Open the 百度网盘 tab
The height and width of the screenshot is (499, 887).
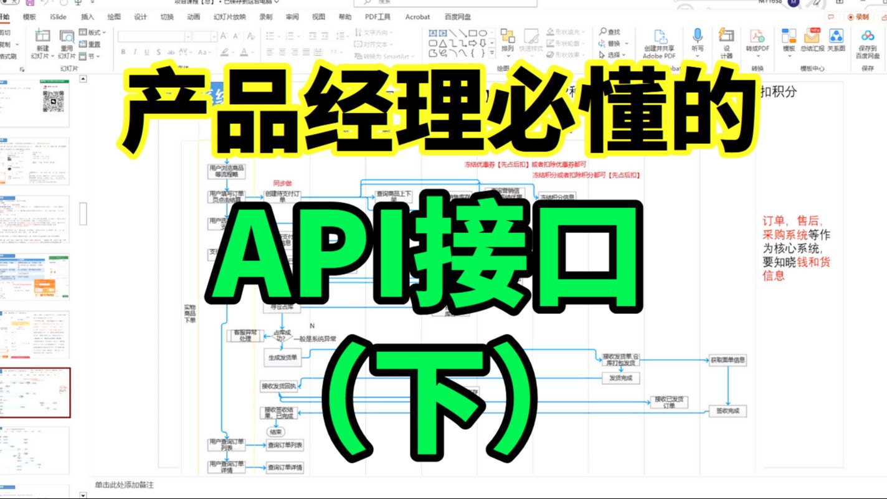[x=458, y=17]
